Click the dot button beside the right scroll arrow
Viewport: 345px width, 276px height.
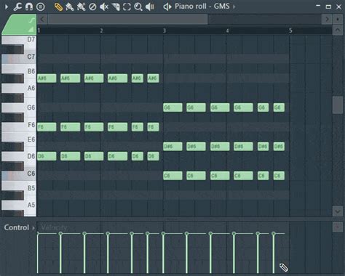pos(338,19)
